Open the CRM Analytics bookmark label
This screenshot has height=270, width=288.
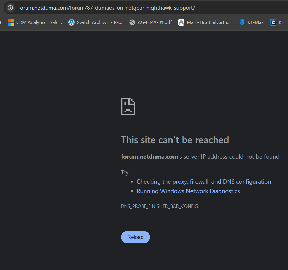click(39, 22)
